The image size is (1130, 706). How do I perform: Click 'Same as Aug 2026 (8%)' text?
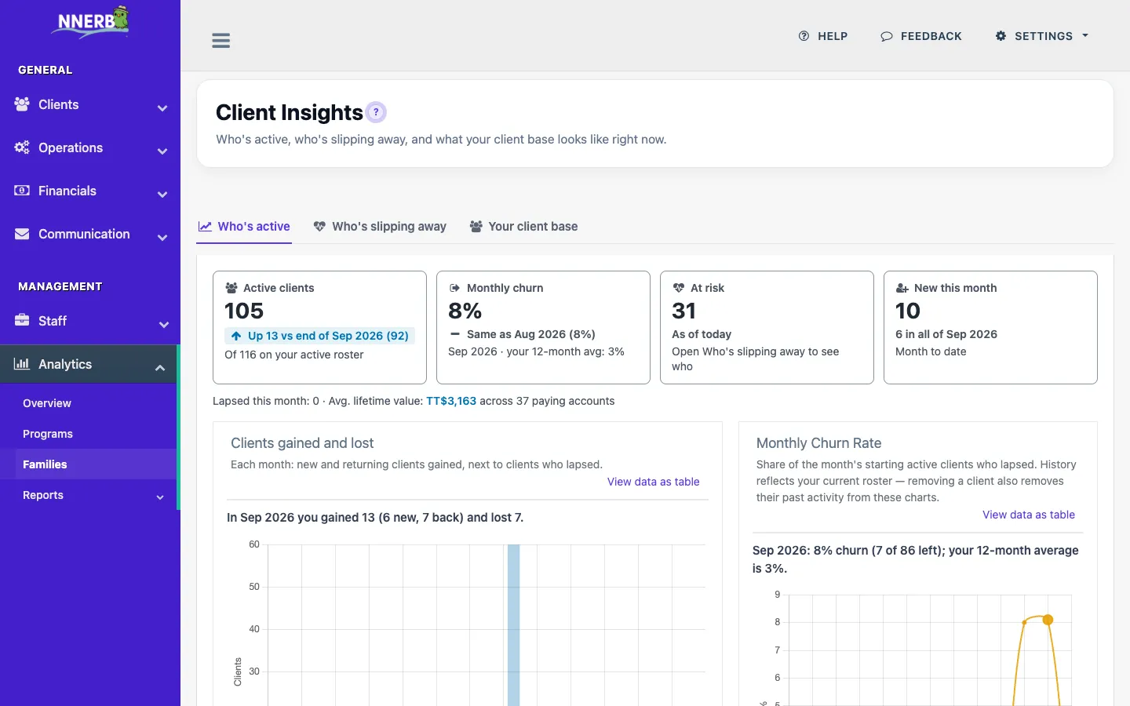[x=531, y=334]
